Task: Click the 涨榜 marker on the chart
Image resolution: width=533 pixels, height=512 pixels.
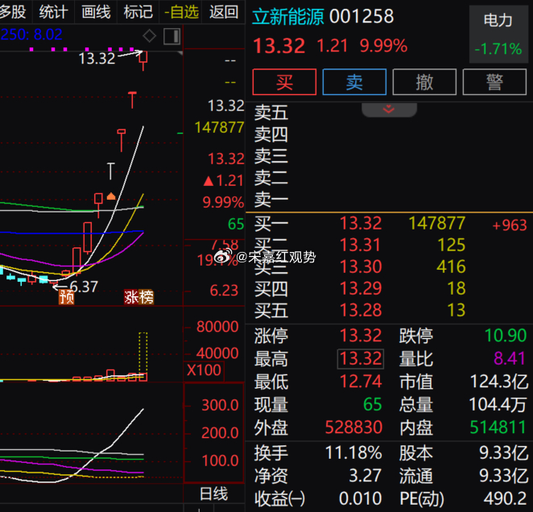Action: pos(138,297)
